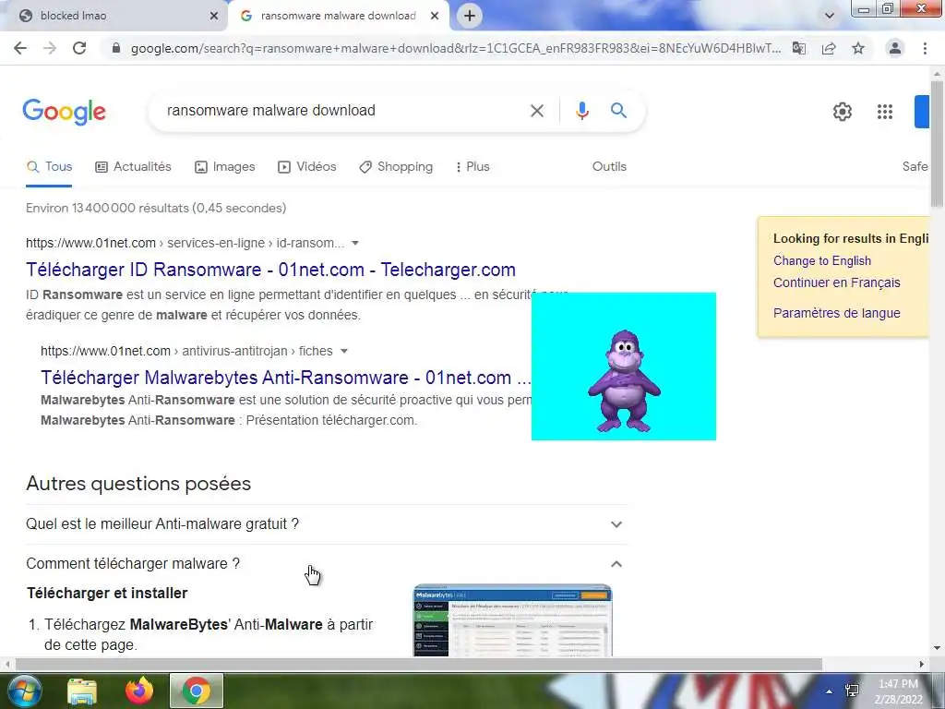Switch to the Shopping tab
This screenshot has height=709, width=945.
pos(396,167)
